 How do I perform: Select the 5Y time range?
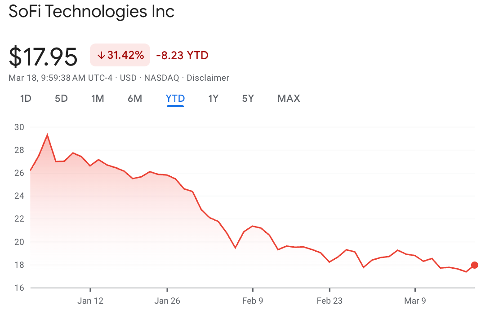(x=248, y=99)
